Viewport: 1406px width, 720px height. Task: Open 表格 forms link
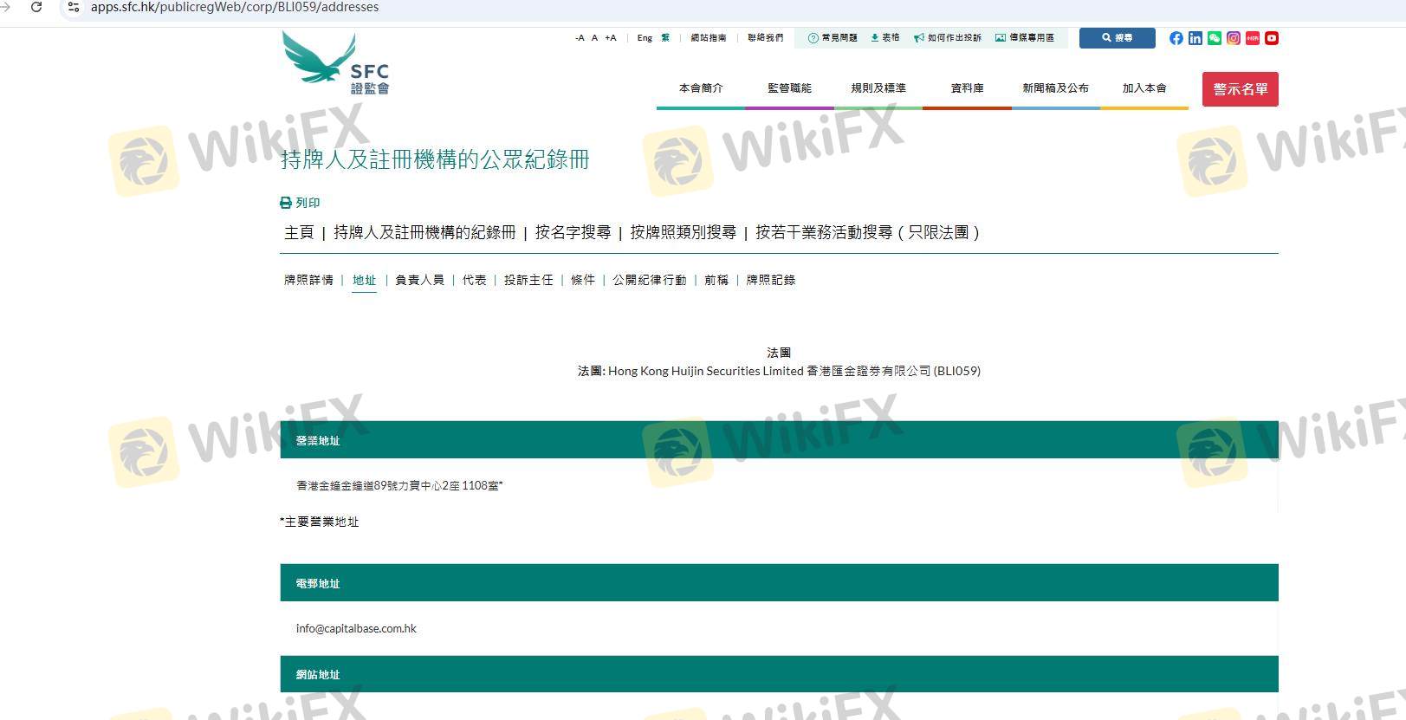(x=885, y=38)
